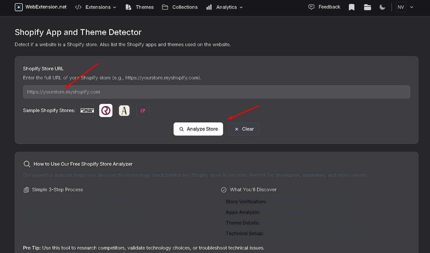430x253 pixels.
Task: Click the 'Detect if a website is a Shopify store' description
Action: [x=123, y=44]
